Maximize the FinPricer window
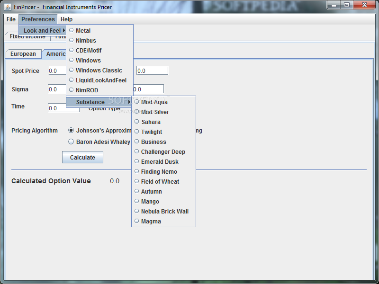The height and width of the screenshot is (284, 379). [x=347, y=5]
